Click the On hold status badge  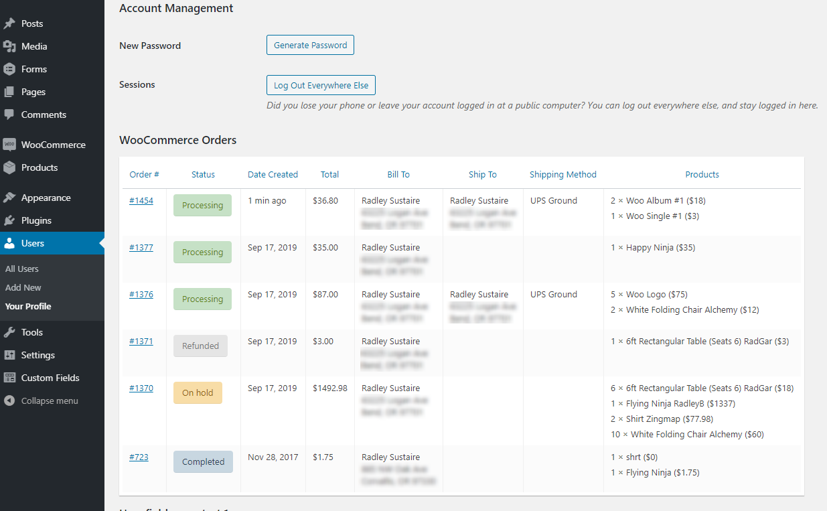pos(198,392)
